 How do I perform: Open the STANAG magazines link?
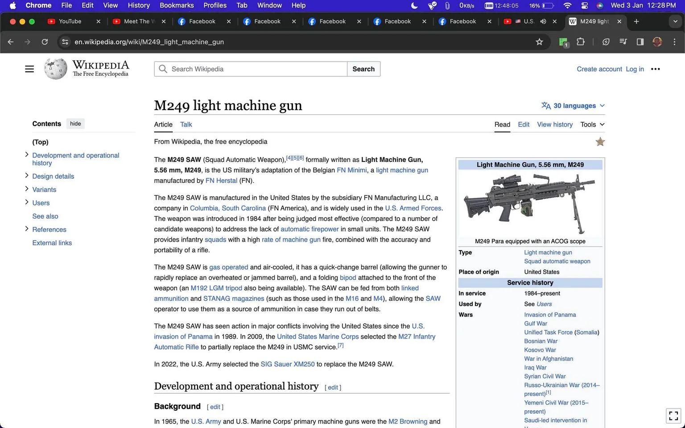234,299
